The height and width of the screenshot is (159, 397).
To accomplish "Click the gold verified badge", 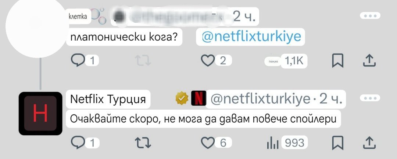I will click(x=182, y=99).
